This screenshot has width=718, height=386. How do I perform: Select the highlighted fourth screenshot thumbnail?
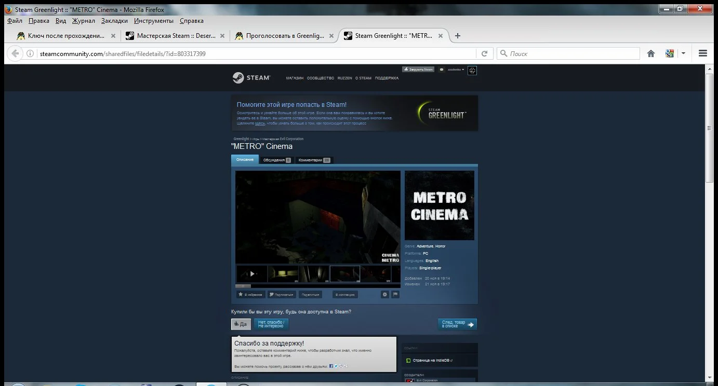(345, 274)
